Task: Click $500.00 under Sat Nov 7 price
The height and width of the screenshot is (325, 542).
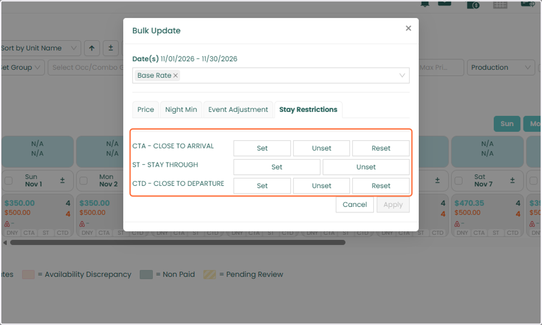Action: click(x=467, y=212)
